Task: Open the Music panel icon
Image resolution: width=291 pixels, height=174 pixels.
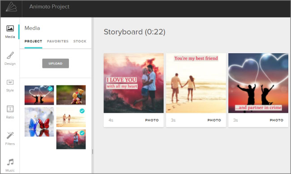Action: point(10,166)
